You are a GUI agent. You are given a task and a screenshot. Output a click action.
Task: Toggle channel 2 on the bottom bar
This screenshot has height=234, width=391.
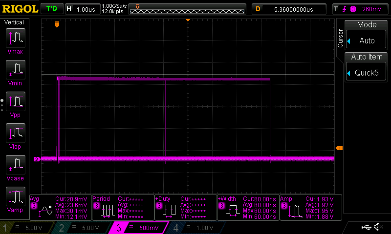click(83, 228)
